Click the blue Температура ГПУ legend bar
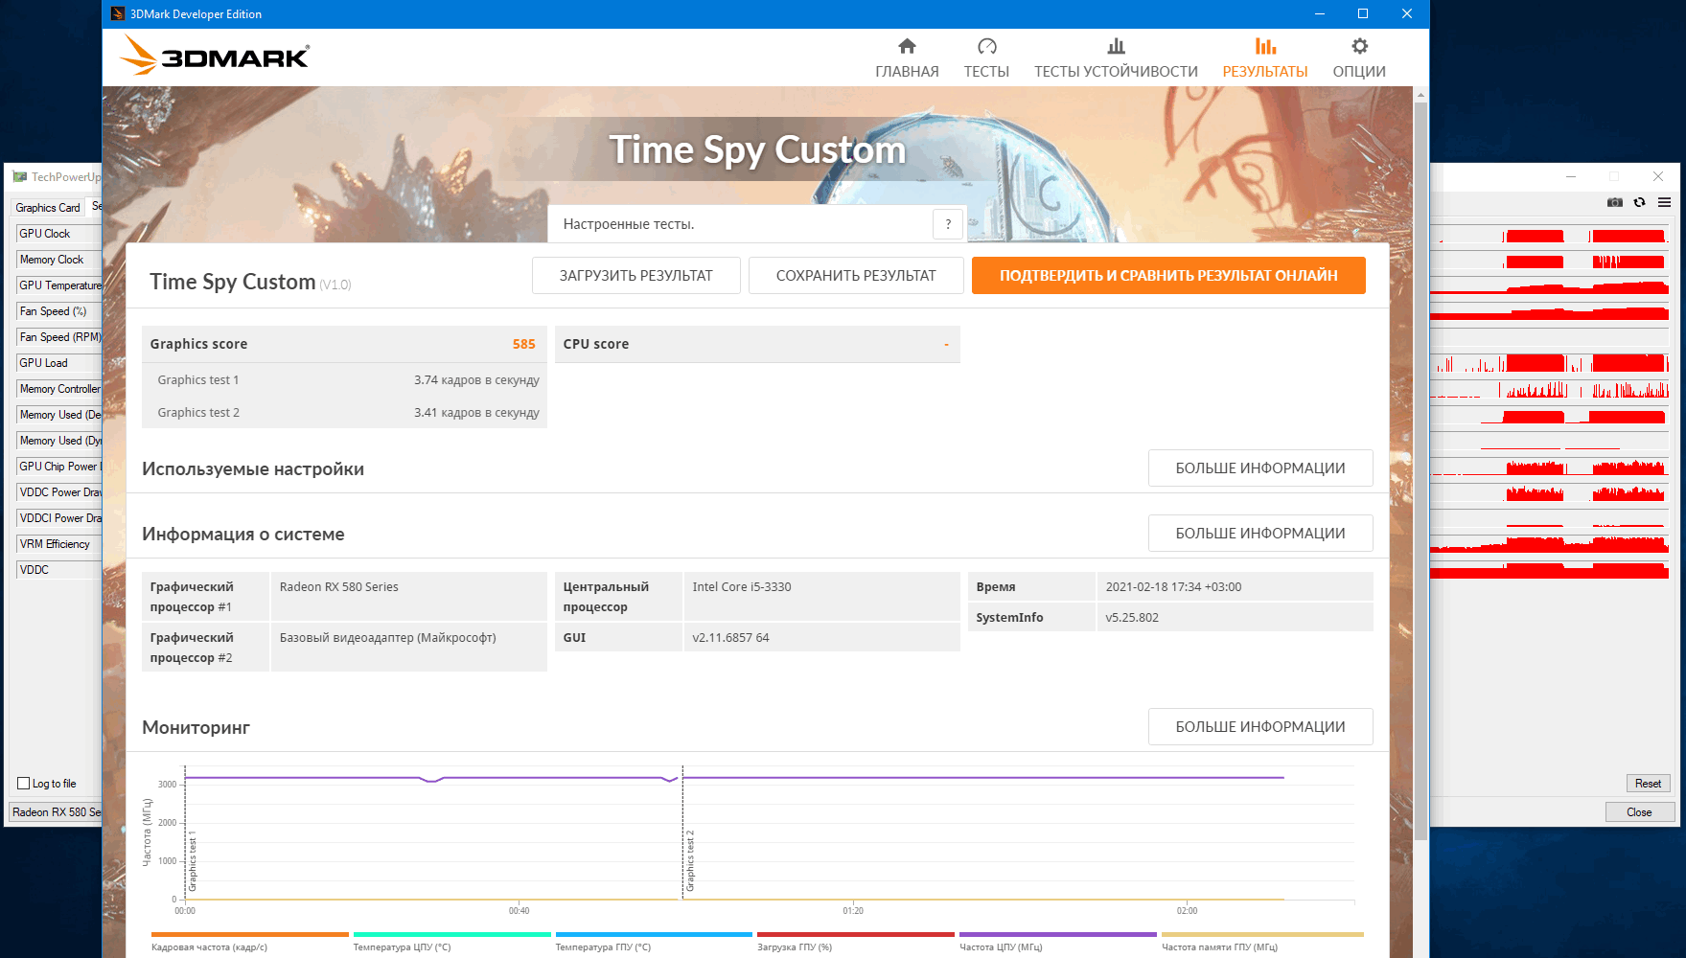 (x=654, y=934)
